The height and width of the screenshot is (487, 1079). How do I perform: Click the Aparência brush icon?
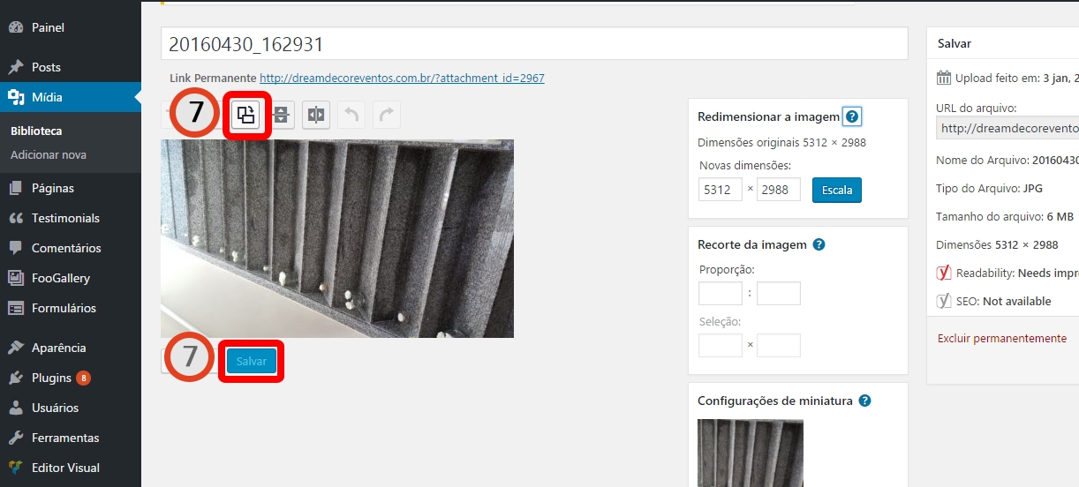pos(16,348)
